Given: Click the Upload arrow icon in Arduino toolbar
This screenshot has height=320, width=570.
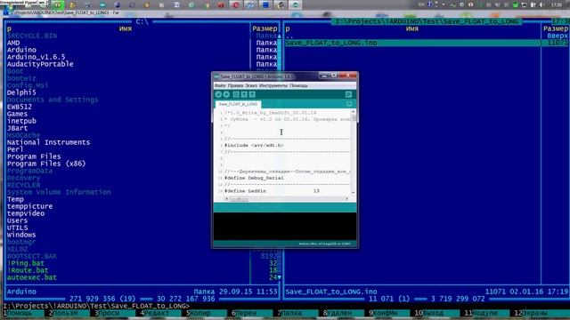Looking at the screenshot, I should click(226, 94).
